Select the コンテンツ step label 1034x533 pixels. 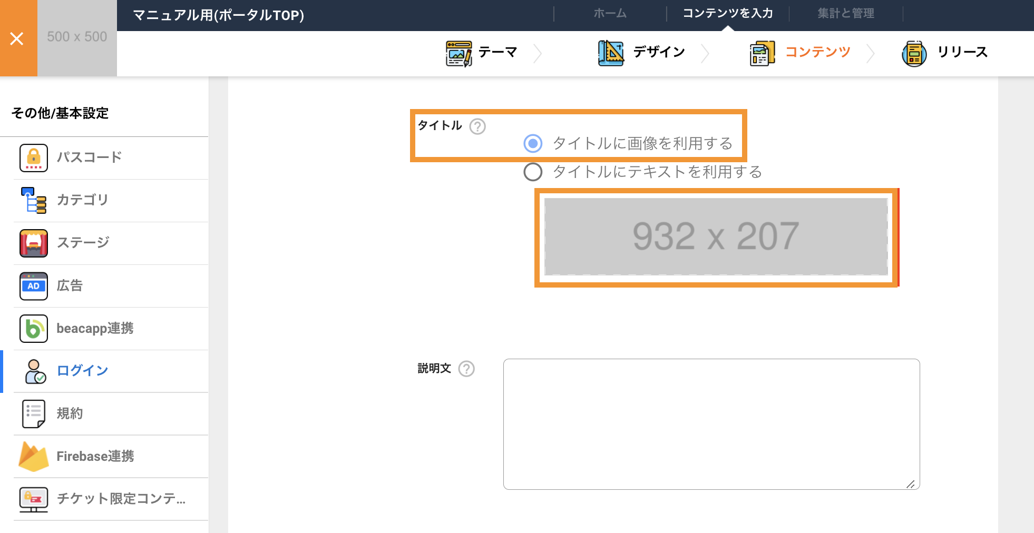[818, 52]
